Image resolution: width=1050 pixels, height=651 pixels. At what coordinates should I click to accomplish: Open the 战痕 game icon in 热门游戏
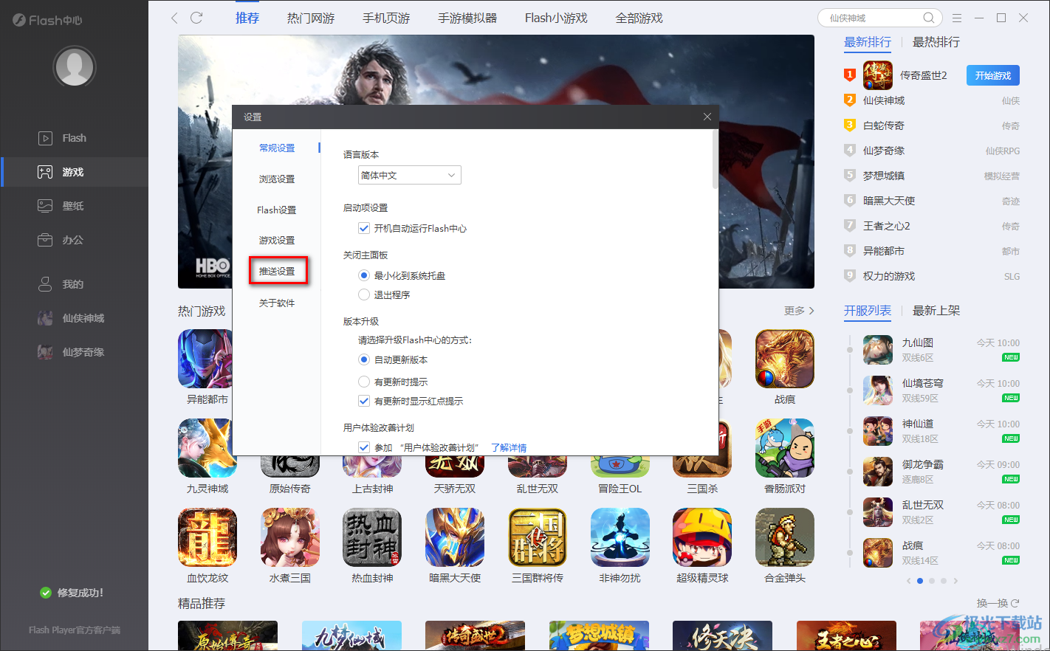pos(785,359)
